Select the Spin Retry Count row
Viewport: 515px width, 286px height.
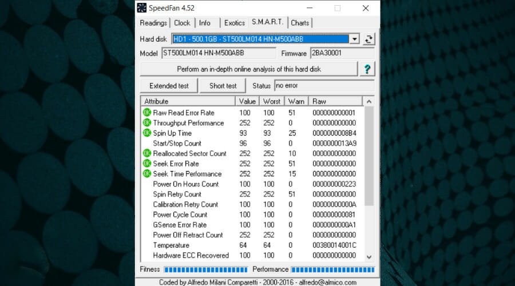[252, 194]
